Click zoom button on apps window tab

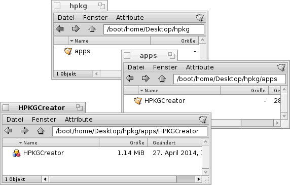coord(171,55)
